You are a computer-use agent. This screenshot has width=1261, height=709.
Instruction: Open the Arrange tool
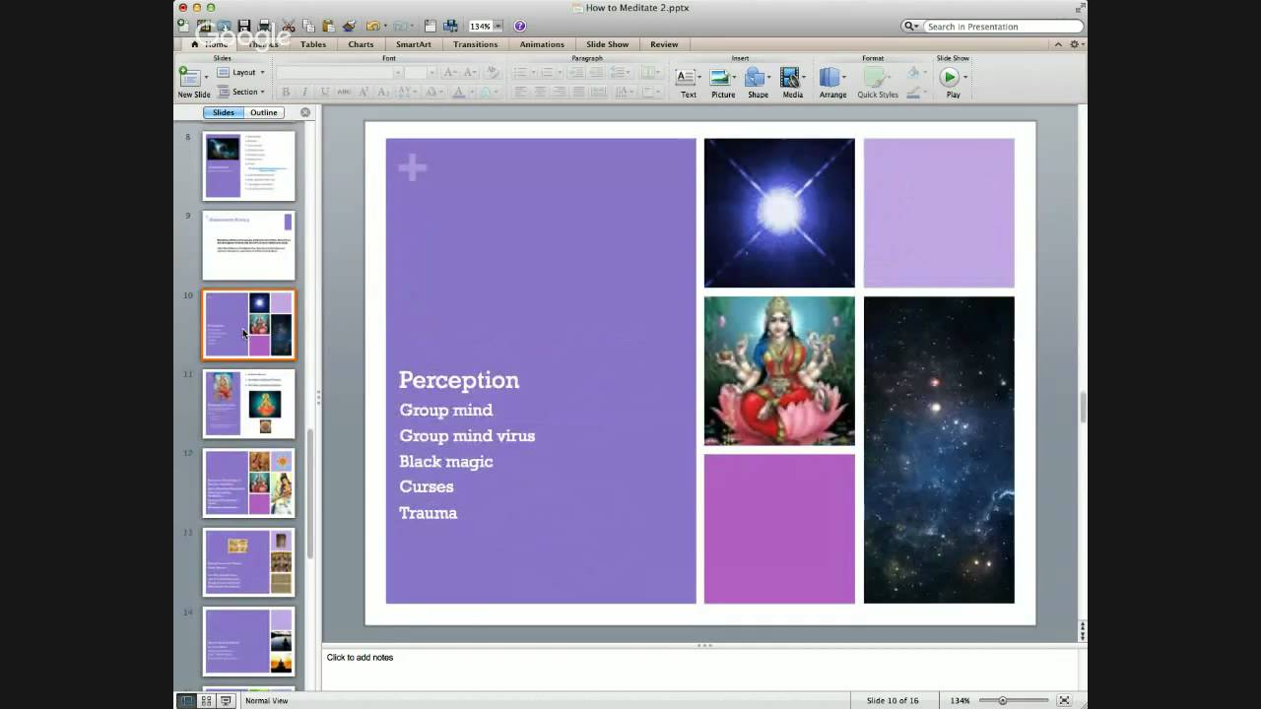coord(831,78)
